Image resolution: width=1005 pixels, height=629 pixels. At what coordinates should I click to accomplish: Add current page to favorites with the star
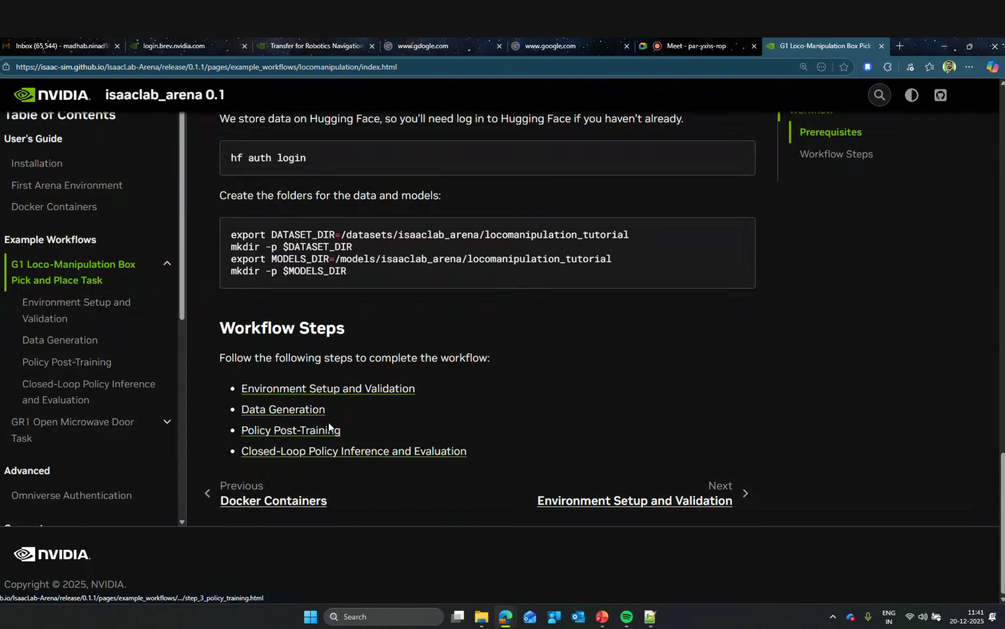[x=844, y=67]
